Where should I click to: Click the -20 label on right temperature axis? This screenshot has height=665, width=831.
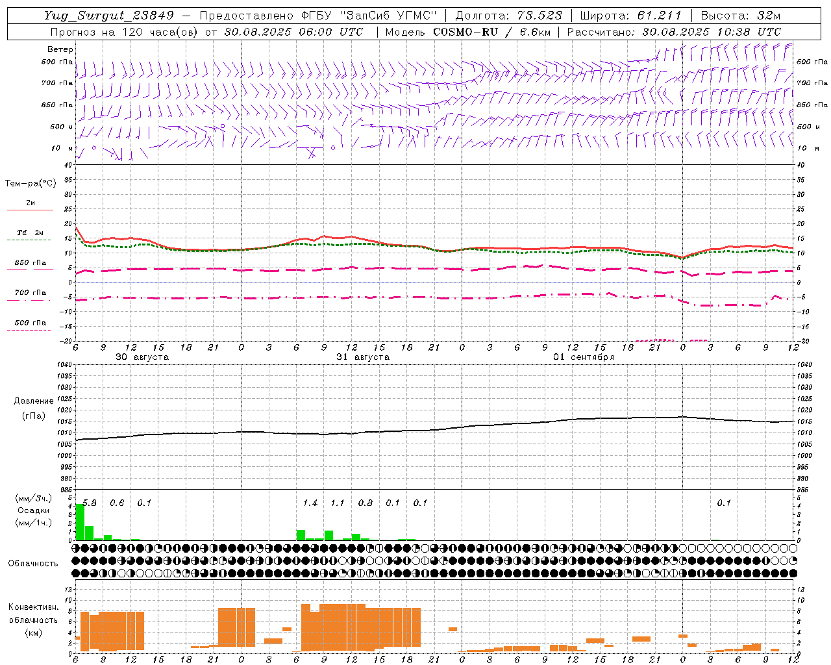(802, 342)
